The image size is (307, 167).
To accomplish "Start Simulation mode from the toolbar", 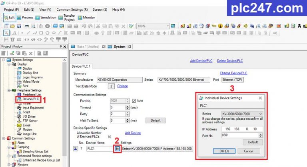I will point(38,17).
